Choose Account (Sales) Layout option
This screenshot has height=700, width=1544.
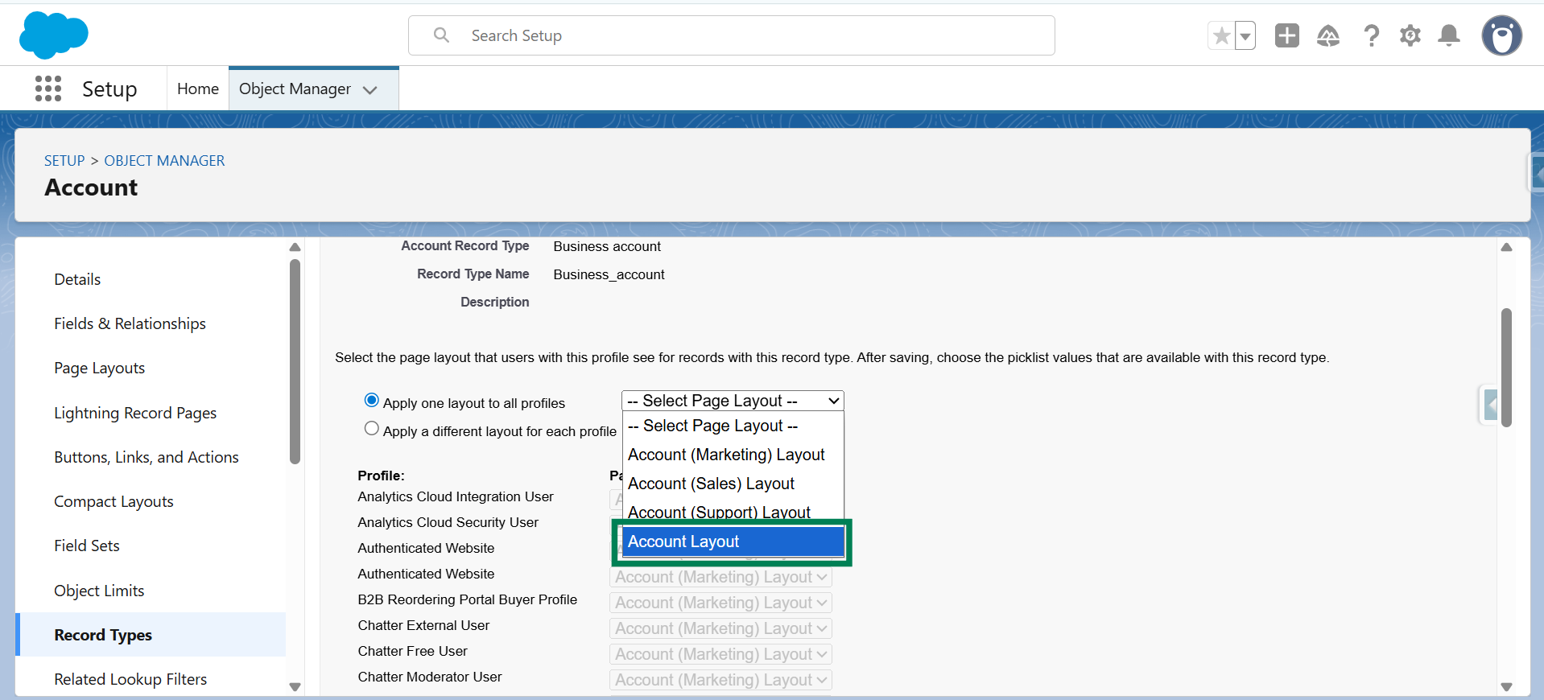point(733,484)
